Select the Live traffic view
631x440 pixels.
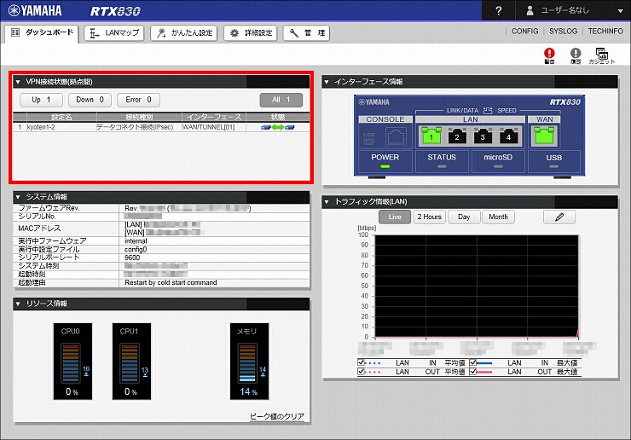click(x=395, y=217)
